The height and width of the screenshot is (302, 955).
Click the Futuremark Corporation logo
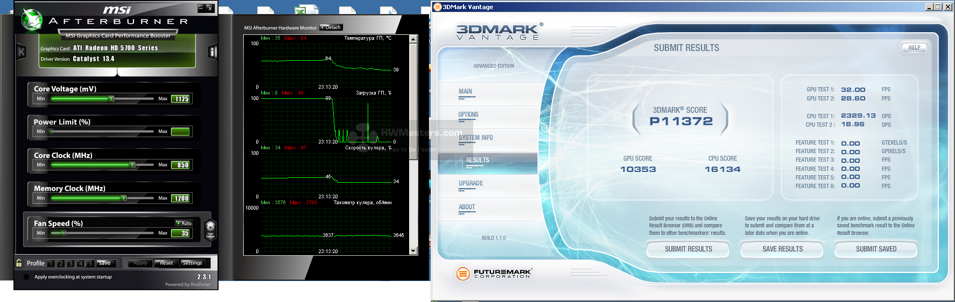pos(494,274)
